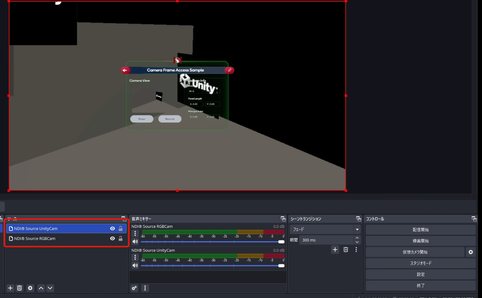Image resolution: width=482 pixels, height=298 pixels.
Task: Mute the NDI Source RGBCam audio
Action: 135,241
